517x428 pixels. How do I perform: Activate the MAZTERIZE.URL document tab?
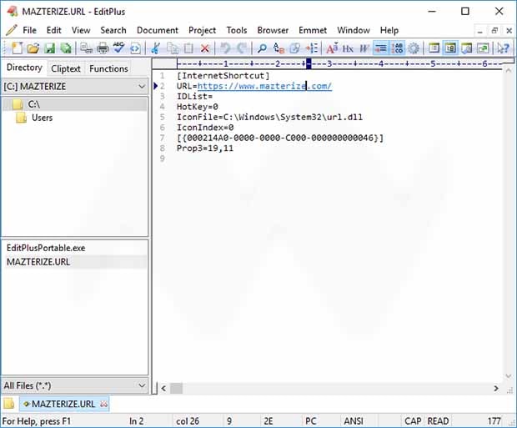(x=63, y=404)
